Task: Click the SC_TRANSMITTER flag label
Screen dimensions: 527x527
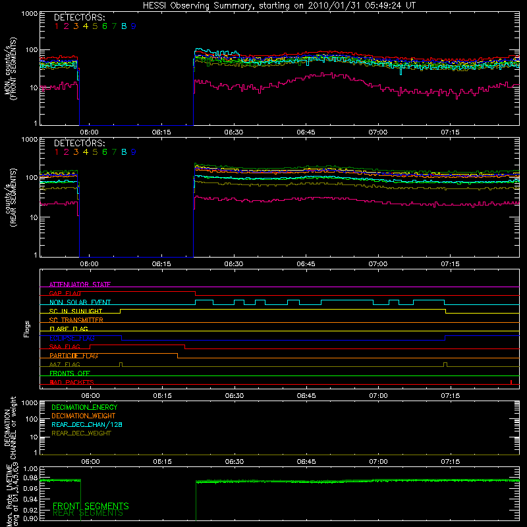Action: click(x=76, y=319)
